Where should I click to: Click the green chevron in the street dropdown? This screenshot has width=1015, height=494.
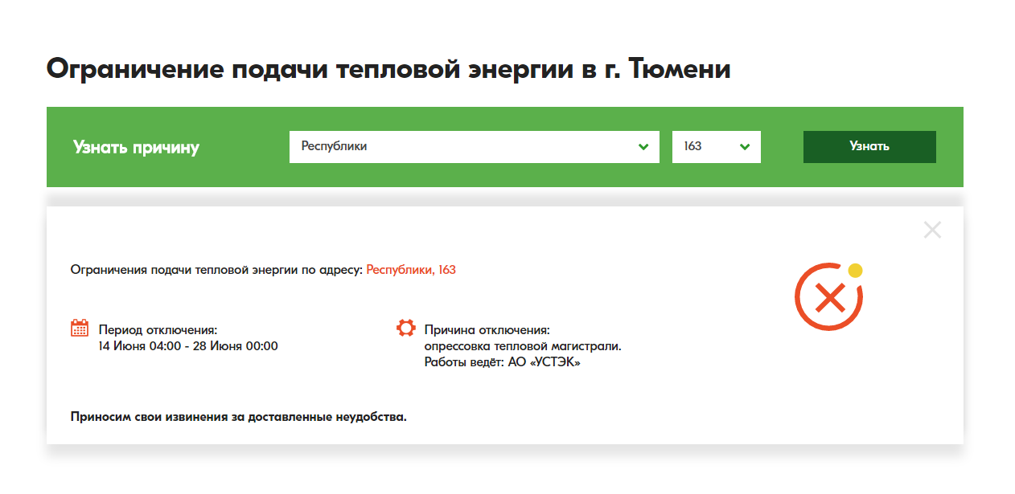click(643, 147)
